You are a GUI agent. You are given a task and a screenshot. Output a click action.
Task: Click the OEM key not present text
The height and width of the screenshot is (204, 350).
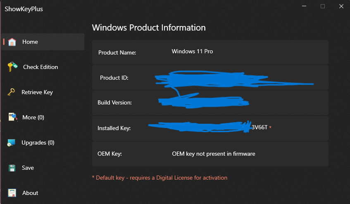[214, 154]
